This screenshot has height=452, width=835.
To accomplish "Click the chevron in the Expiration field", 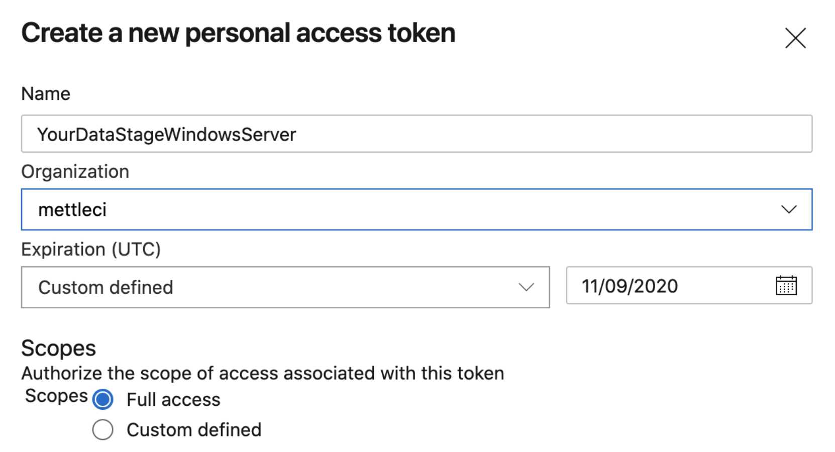I will pyautogui.click(x=526, y=287).
